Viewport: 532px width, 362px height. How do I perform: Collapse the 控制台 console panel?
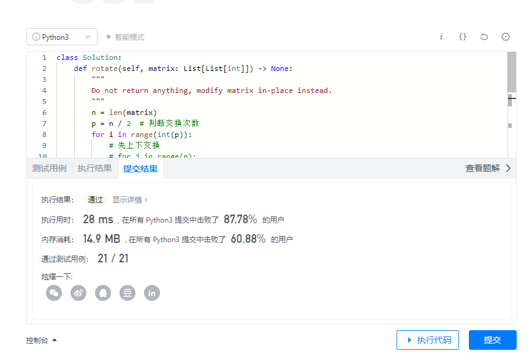(x=39, y=341)
